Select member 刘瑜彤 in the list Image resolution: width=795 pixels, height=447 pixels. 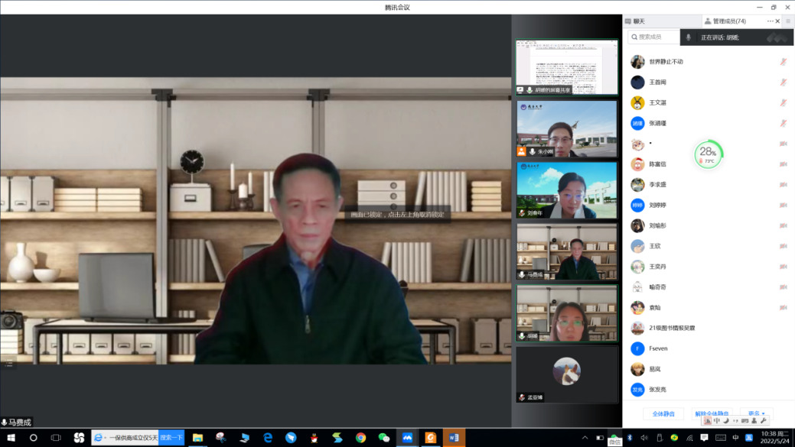[x=709, y=225]
